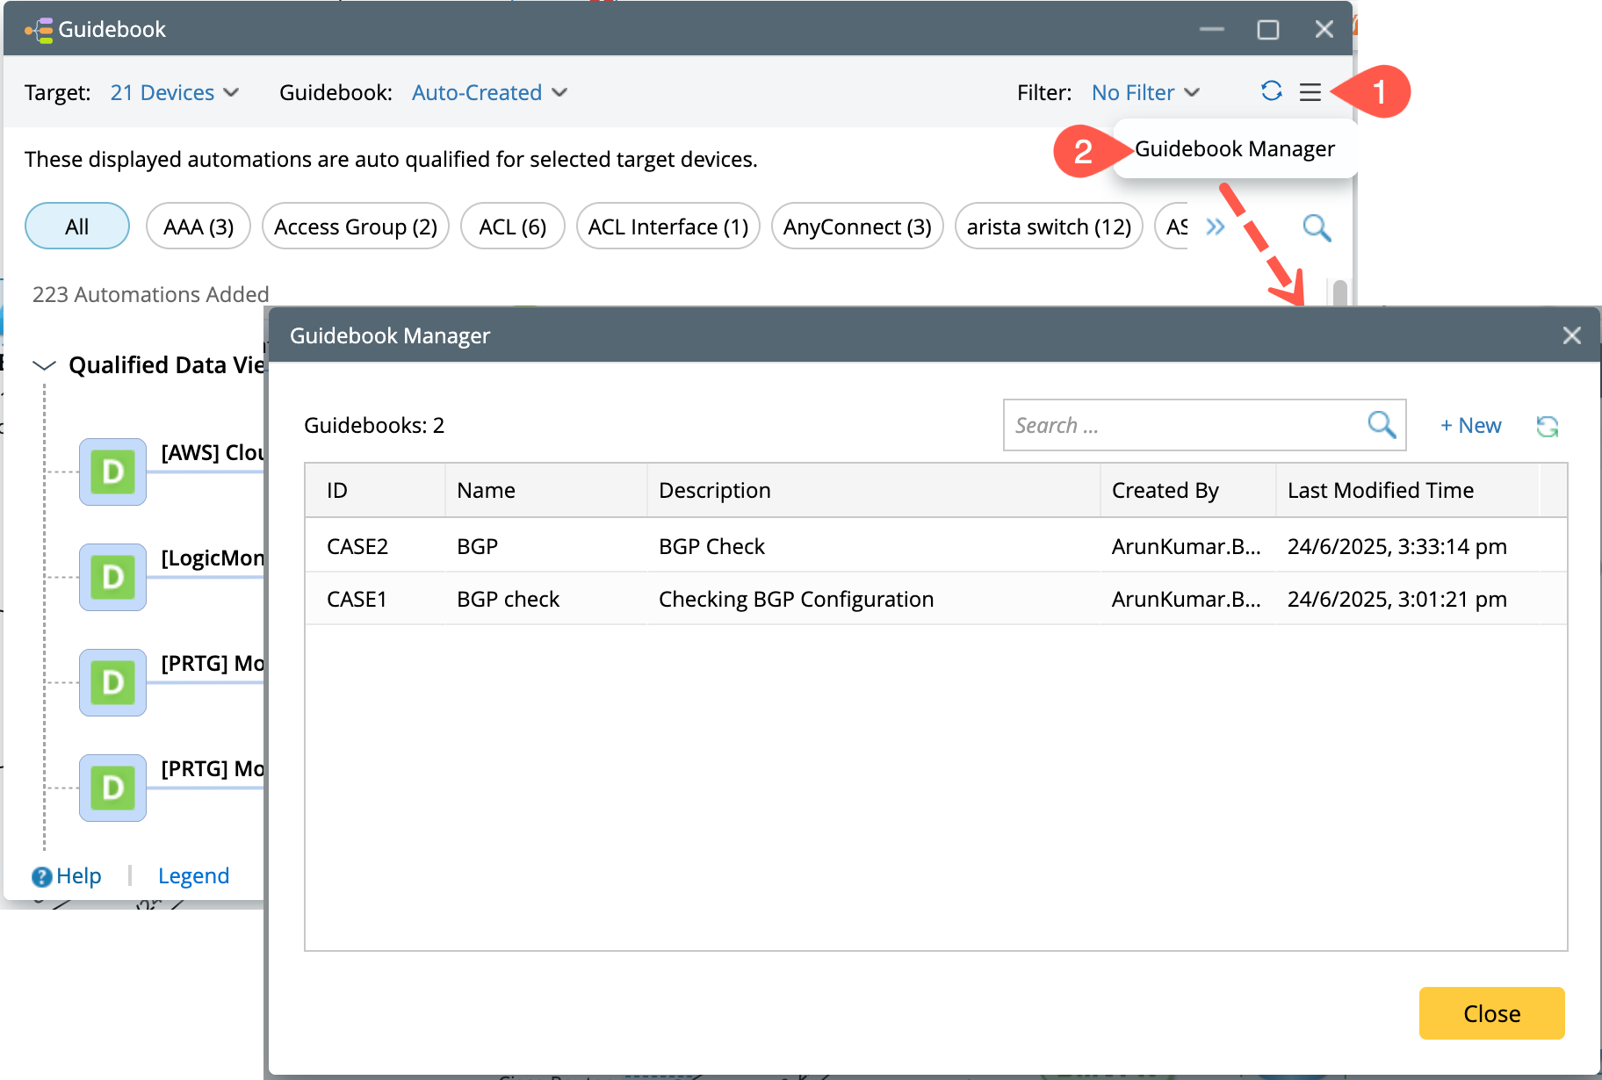The image size is (1602, 1080).
Task: Refresh the Guidebook Manager list
Action: point(1547,427)
